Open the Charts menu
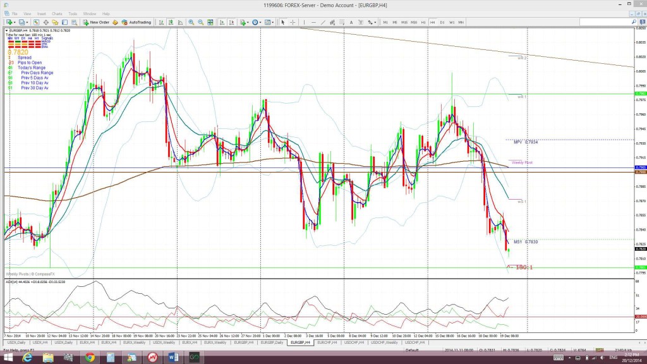Viewport: 647px width, 364px height. [57, 14]
